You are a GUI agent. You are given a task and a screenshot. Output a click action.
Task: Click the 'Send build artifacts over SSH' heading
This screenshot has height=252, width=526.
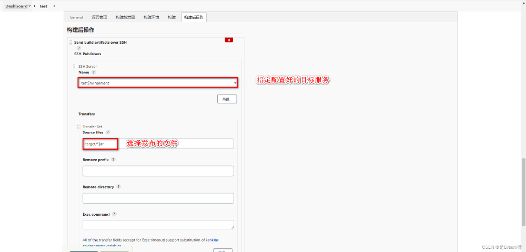[100, 43]
